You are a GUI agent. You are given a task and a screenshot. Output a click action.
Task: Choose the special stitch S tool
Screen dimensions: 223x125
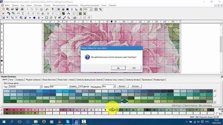tap(39, 18)
